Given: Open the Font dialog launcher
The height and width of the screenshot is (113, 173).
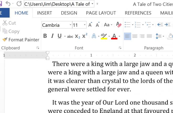Looking at the screenshot, I should coord(120,48).
